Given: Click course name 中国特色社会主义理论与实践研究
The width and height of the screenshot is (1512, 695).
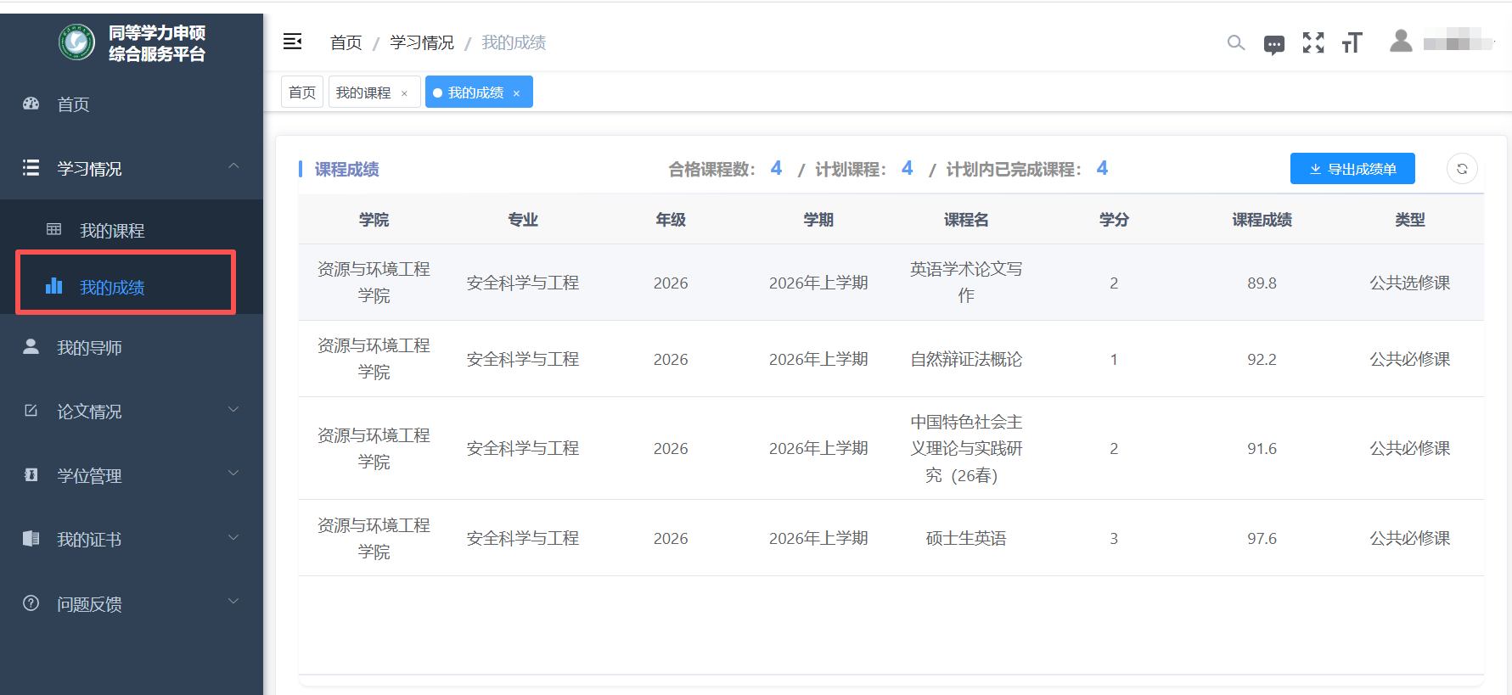Looking at the screenshot, I should [x=966, y=448].
